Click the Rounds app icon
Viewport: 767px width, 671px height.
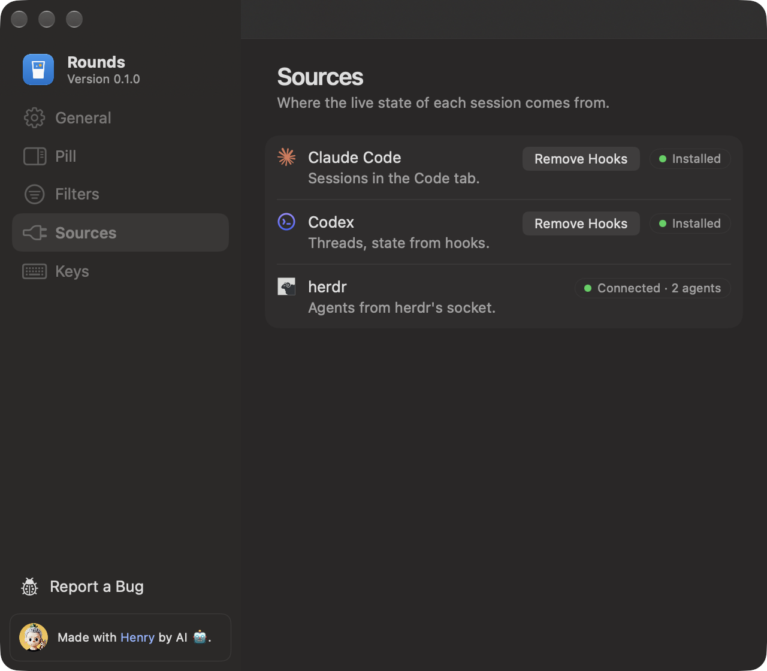point(38,69)
